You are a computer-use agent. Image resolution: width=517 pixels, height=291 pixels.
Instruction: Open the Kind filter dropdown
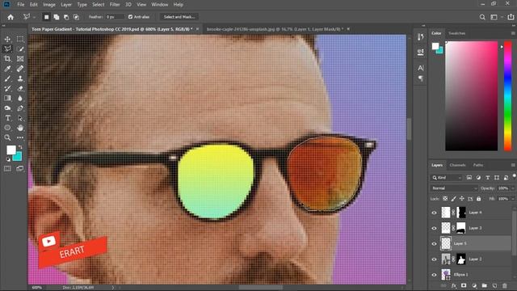[x=447, y=178]
